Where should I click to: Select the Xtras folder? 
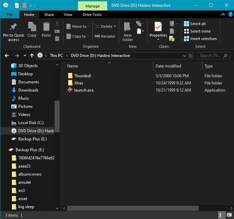(79, 83)
